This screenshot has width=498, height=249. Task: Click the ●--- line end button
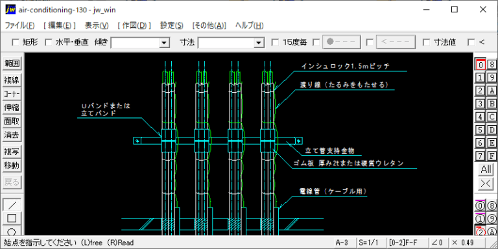click(x=342, y=42)
